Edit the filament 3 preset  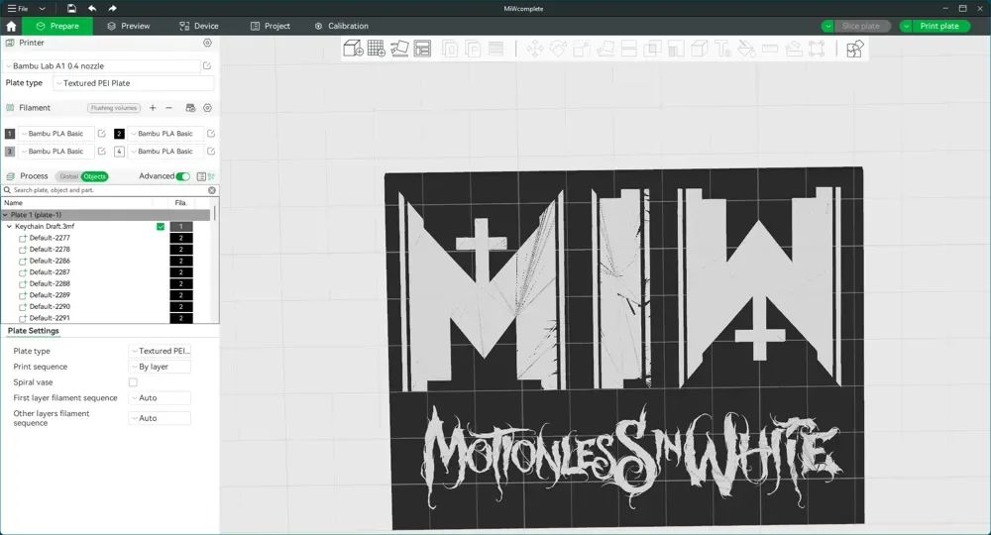102,151
